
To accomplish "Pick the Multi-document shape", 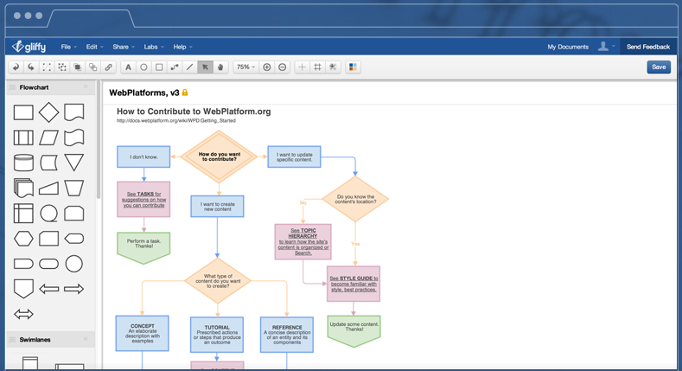I will [x=23, y=188].
